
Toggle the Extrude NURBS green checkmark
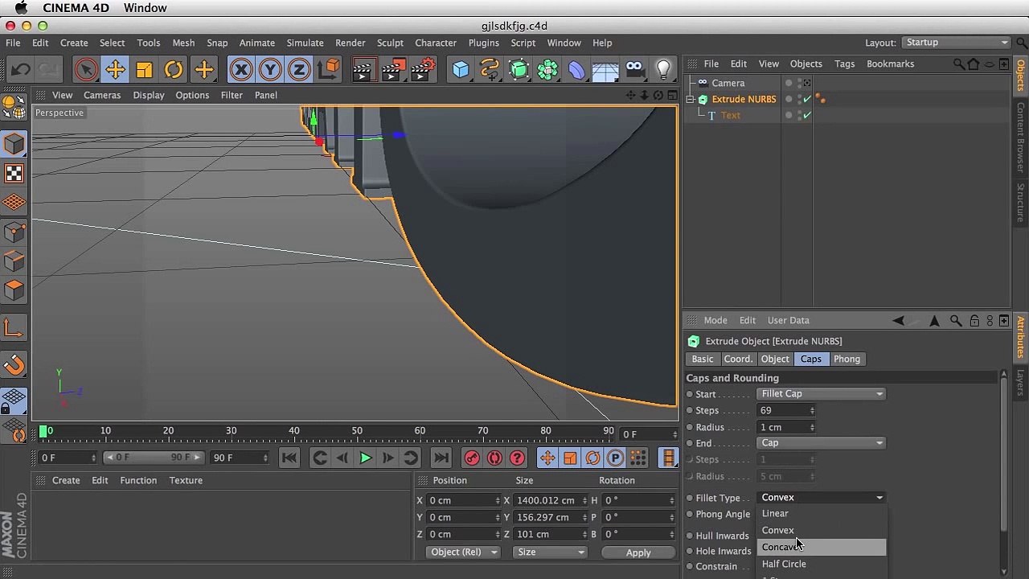click(807, 100)
